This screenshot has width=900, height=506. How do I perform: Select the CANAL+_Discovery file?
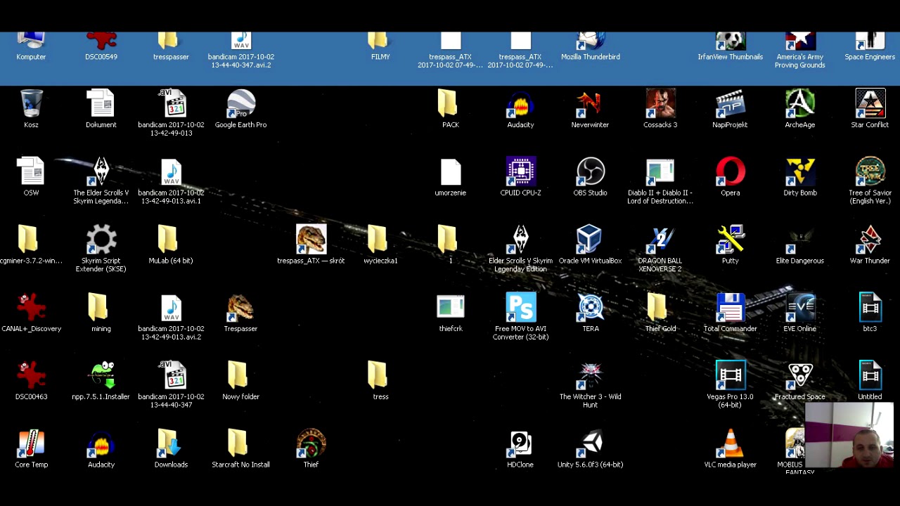point(31,313)
